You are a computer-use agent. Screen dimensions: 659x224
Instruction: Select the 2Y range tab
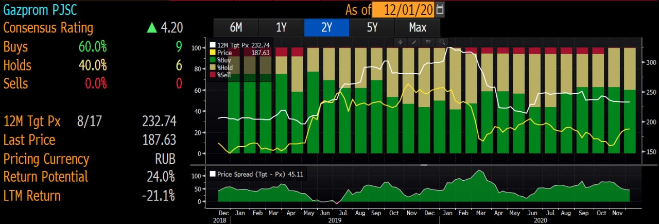pyautogui.click(x=326, y=28)
